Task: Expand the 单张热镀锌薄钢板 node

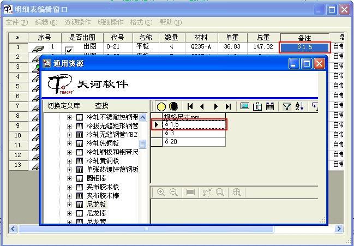Action: pos(69,170)
